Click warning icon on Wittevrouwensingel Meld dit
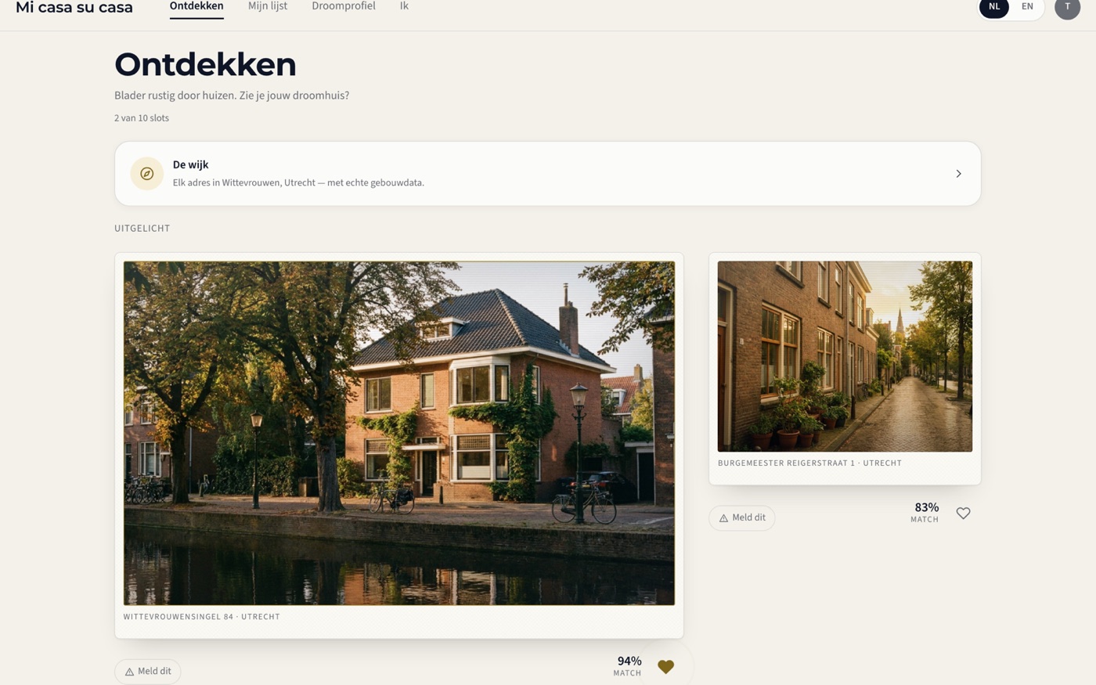The height and width of the screenshot is (685, 1096). (x=129, y=672)
